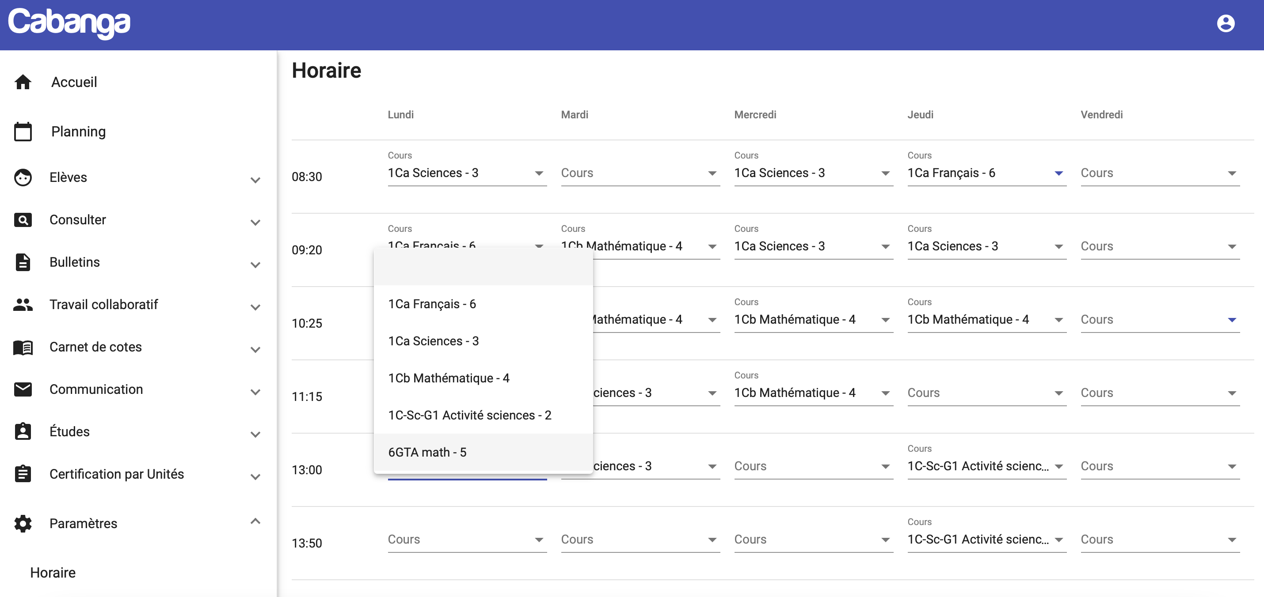Click the Carnet de cotes book icon

click(23, 347)
